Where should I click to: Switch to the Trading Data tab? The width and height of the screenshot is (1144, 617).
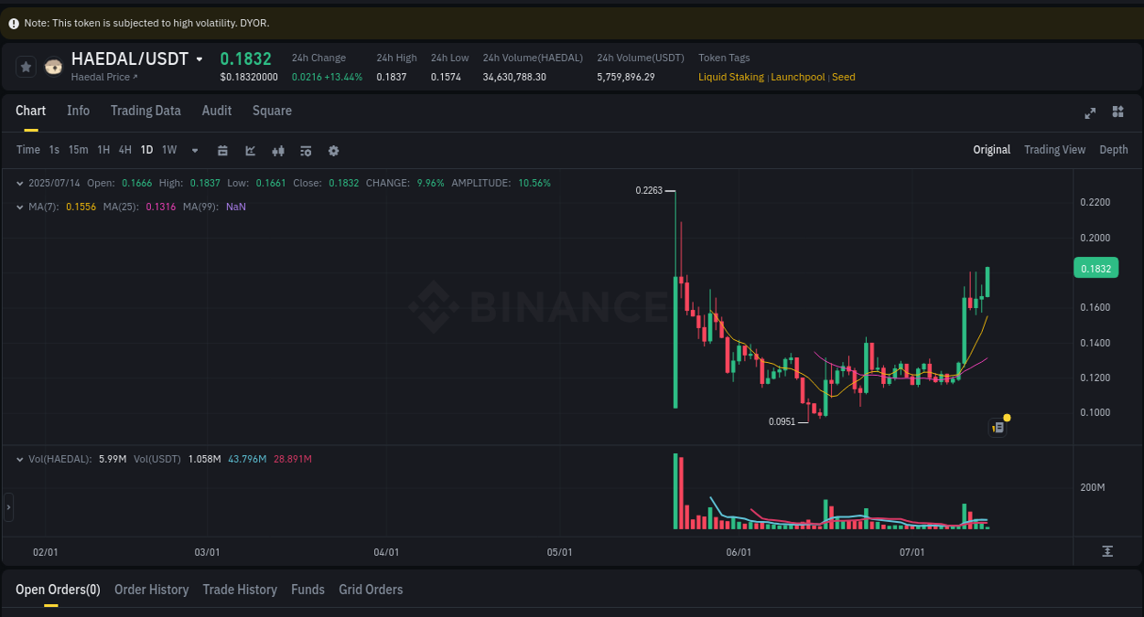146,111
